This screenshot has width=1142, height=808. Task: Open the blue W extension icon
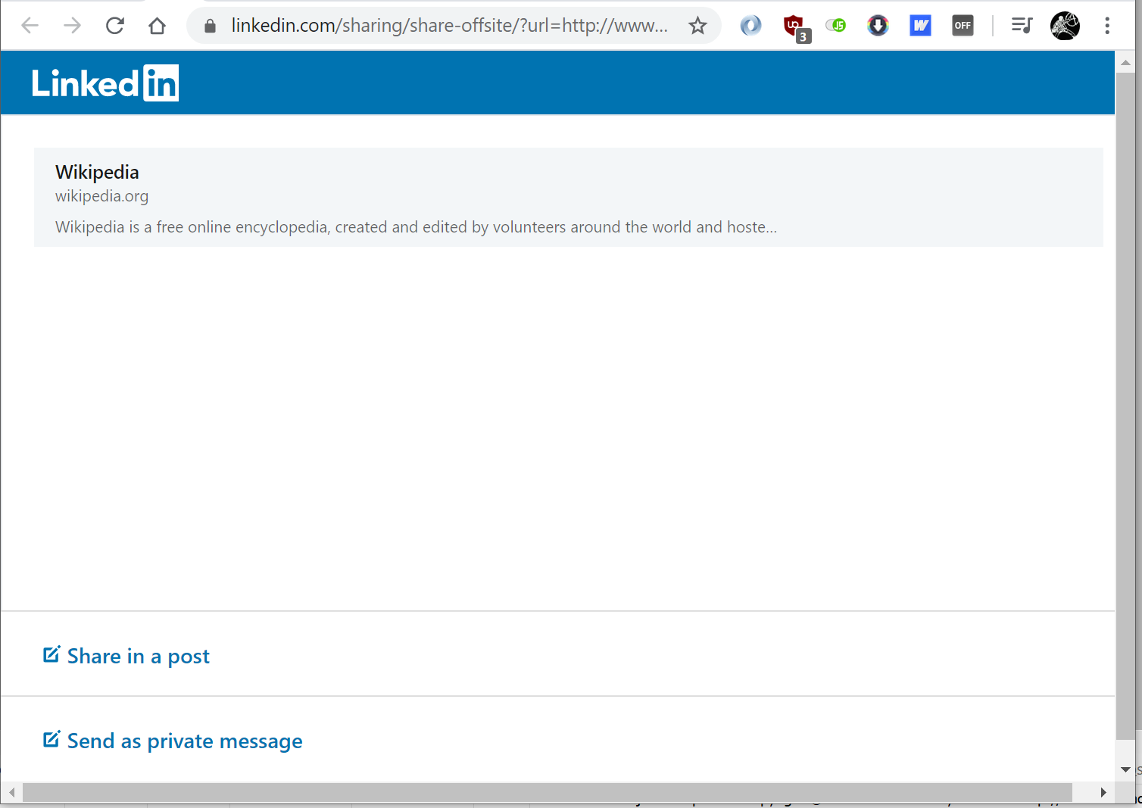[920, 26]
